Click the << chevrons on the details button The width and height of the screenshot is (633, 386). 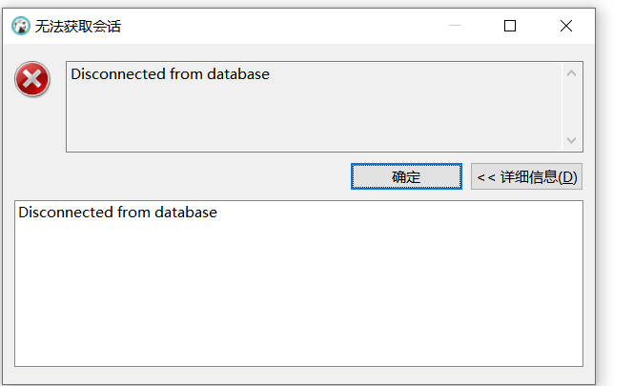point(486,177)
